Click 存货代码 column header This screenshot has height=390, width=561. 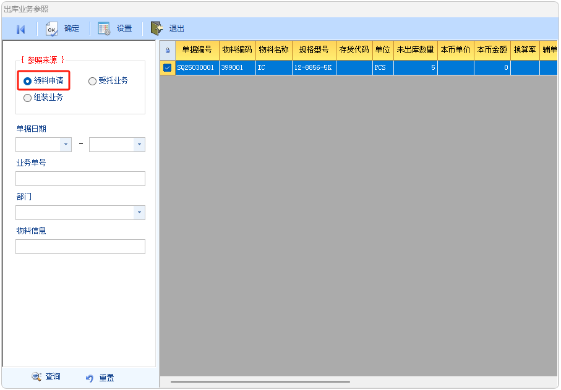[354, 50]
